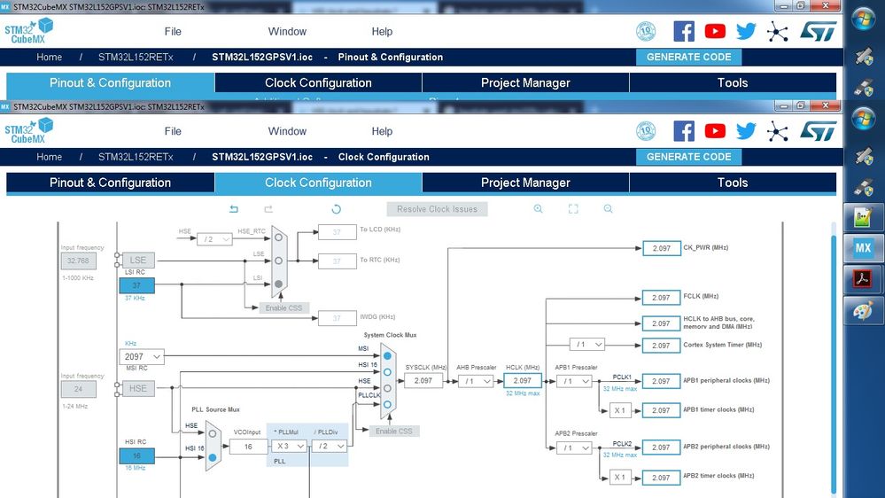Click the 10-year anniversary badge in front window
This screenshot has width=885, height=498.
pyautogui.click(x=646, y=131)
